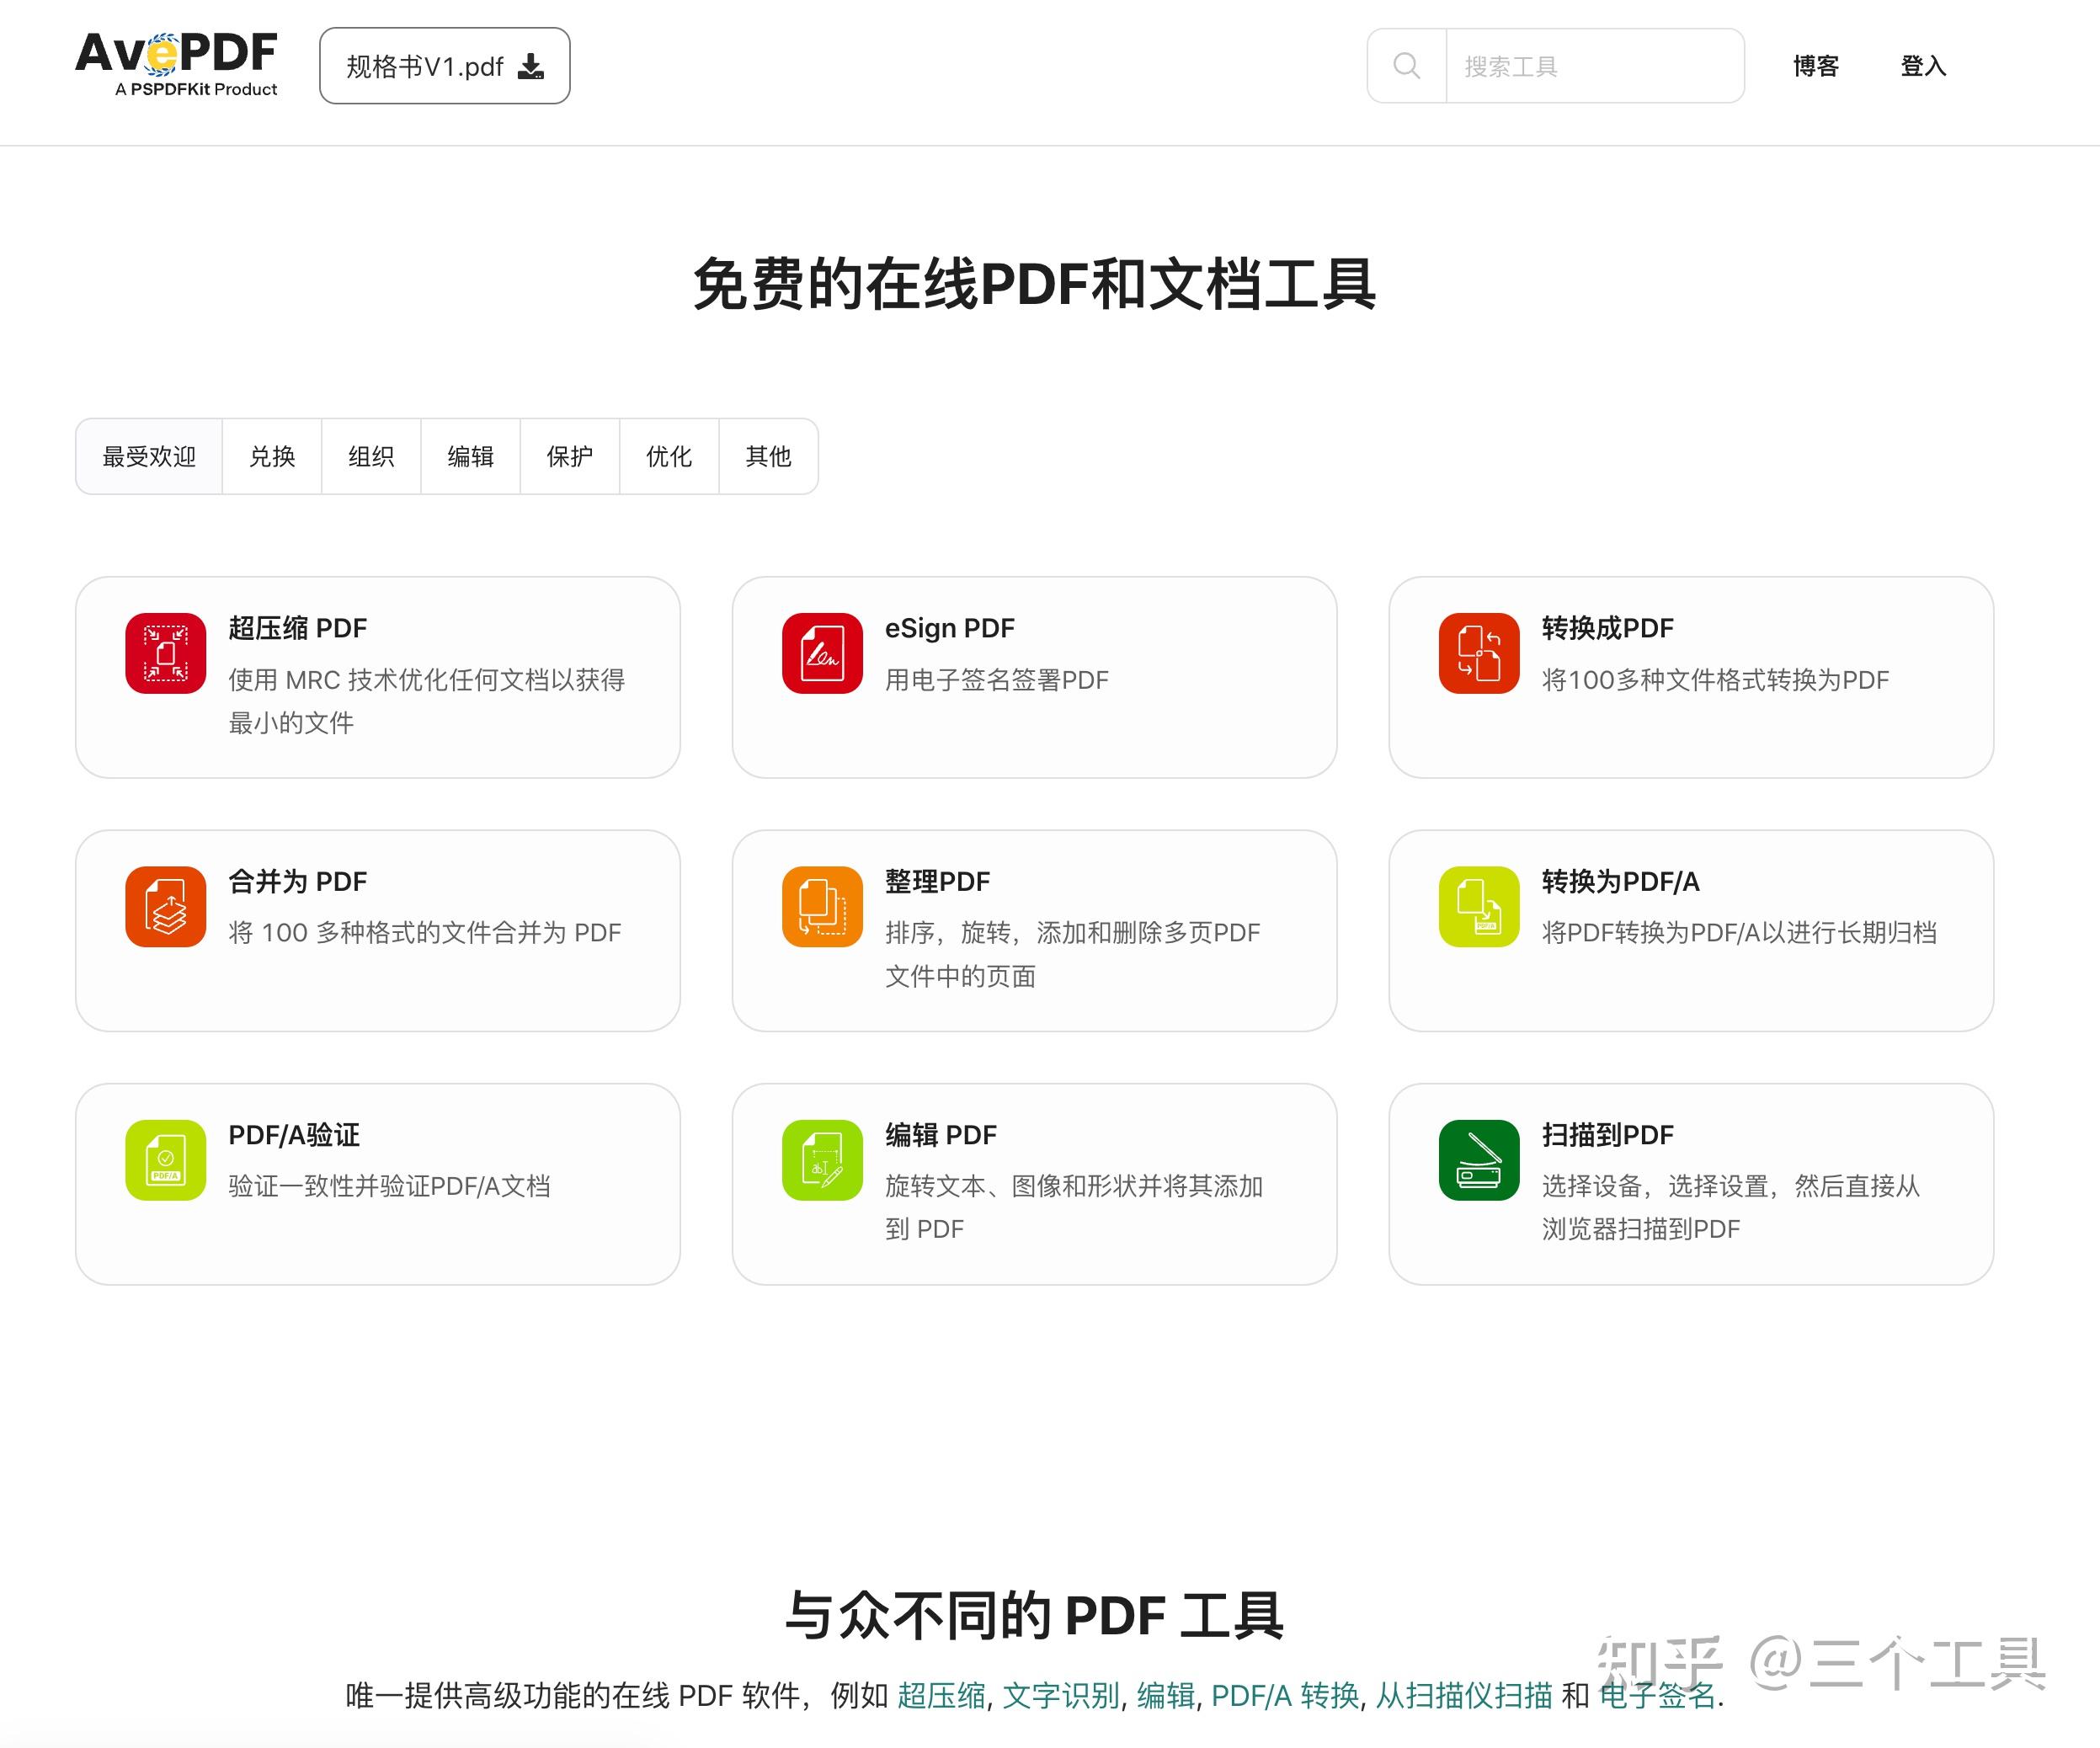Screen dimensions: 2100x1748
Task: Click the 与众不同的 PDF 工具 heading
Action: coord(1034,1615)
